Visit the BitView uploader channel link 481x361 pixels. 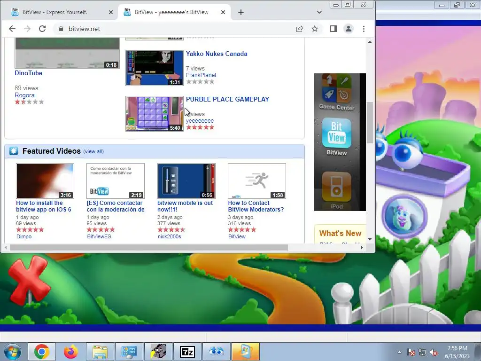coord(237,236)
